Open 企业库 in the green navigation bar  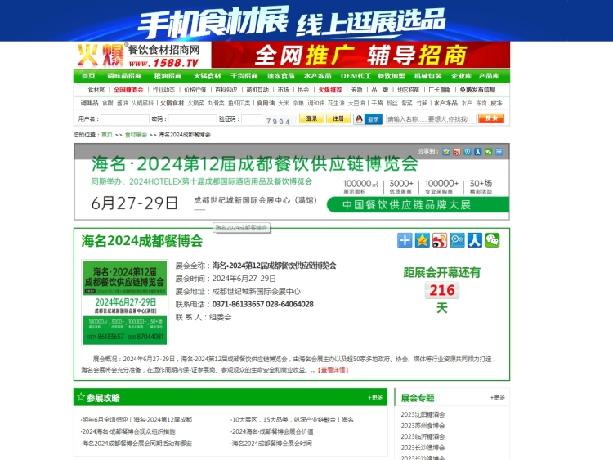pos(461,76)
